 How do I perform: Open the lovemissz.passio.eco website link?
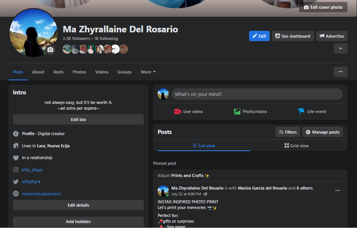click(x=41, y=194)
